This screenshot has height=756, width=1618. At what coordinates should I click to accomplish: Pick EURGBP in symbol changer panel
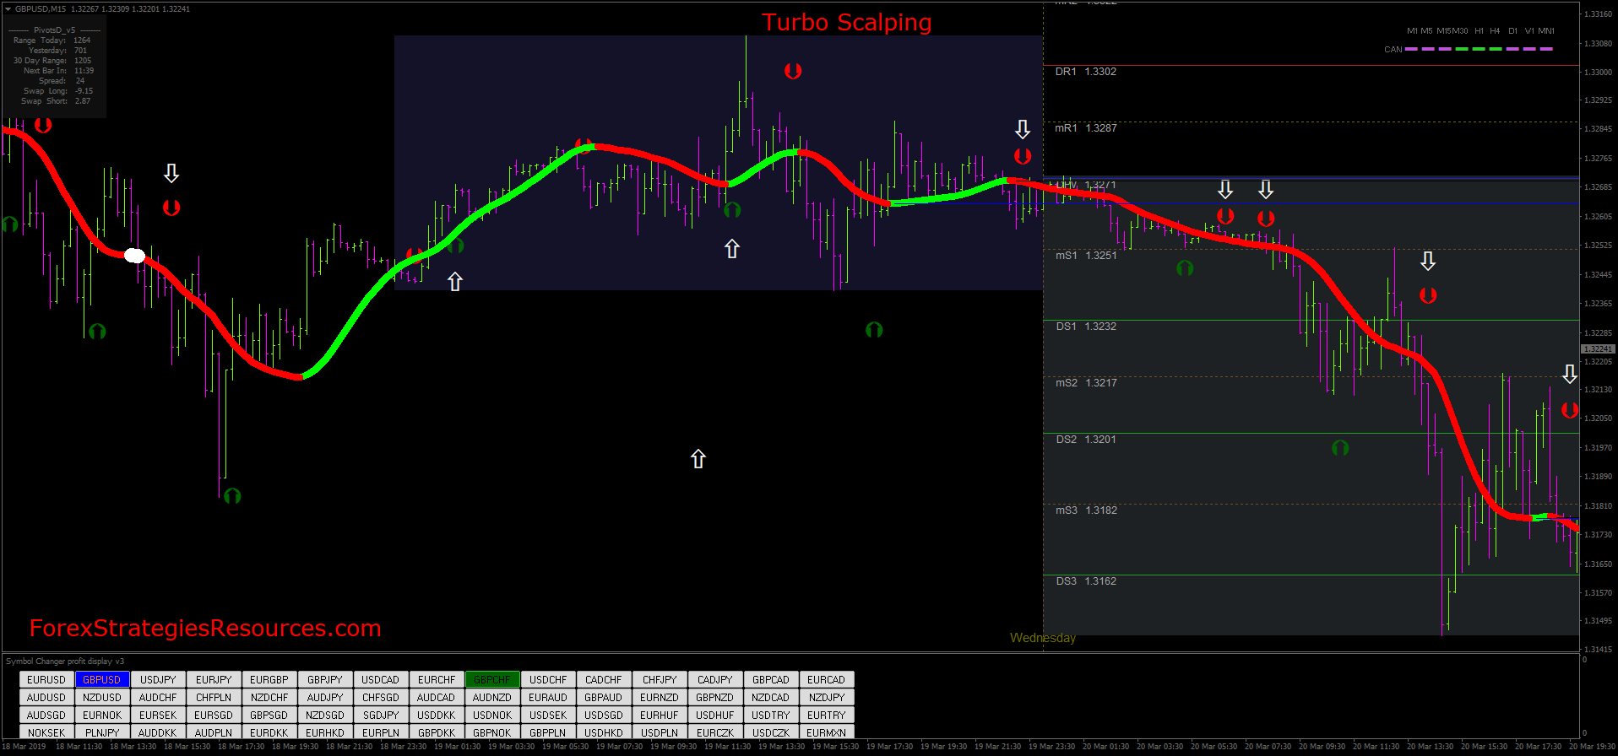[269, 680]
